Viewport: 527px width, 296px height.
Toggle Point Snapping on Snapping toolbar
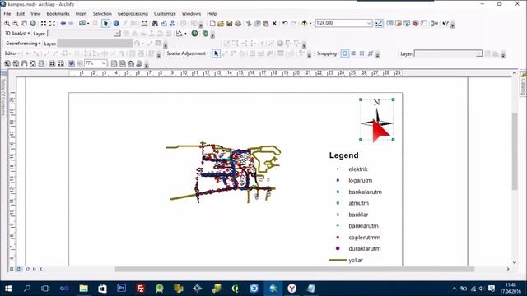(345, 53)
